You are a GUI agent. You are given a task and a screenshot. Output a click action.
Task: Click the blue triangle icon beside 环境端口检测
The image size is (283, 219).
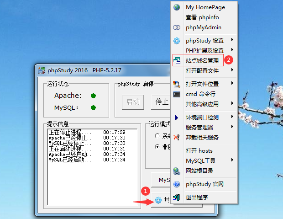[x=177, y=118]
